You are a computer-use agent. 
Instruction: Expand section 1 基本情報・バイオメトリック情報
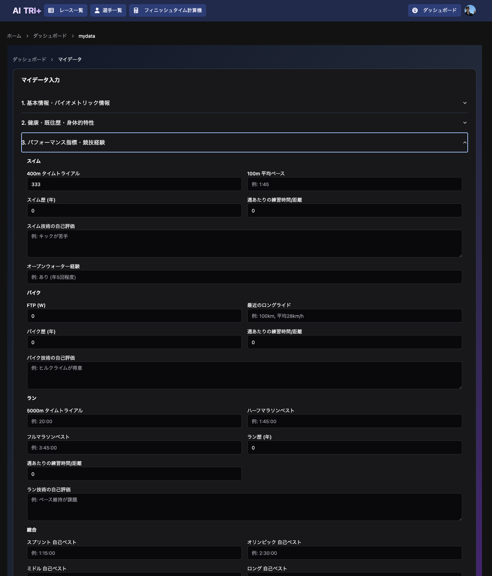tap(244, 103)
